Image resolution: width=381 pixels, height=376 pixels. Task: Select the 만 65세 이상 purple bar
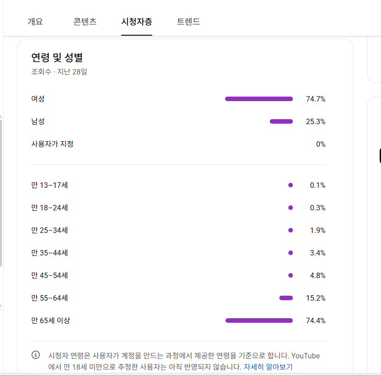(x=259, y=320)
